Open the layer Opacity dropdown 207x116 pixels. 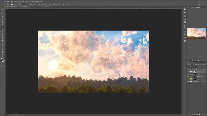[203, 67]
